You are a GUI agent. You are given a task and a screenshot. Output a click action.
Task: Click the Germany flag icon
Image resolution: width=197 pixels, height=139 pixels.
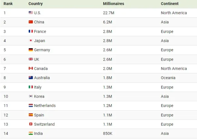click(x=31, y=50)
